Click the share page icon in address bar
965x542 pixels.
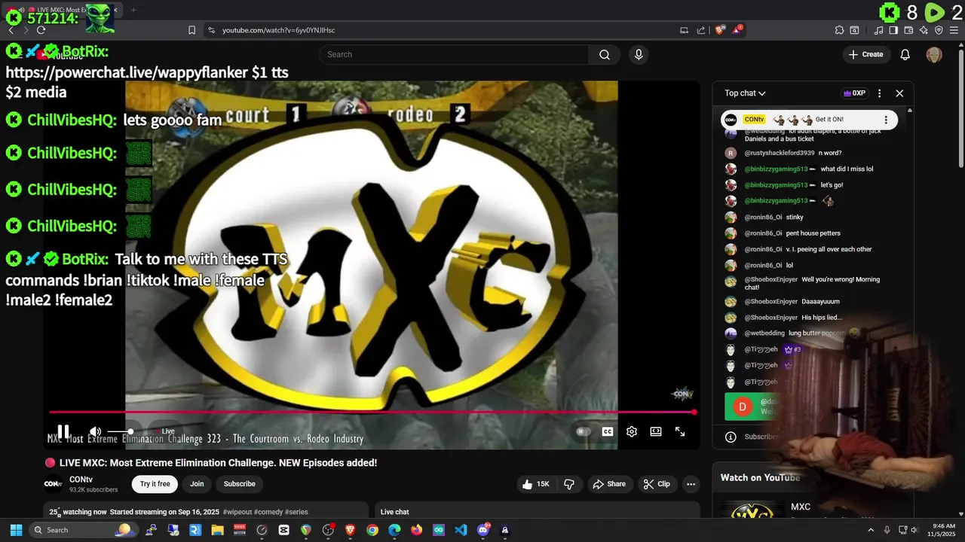coord(701,30)
